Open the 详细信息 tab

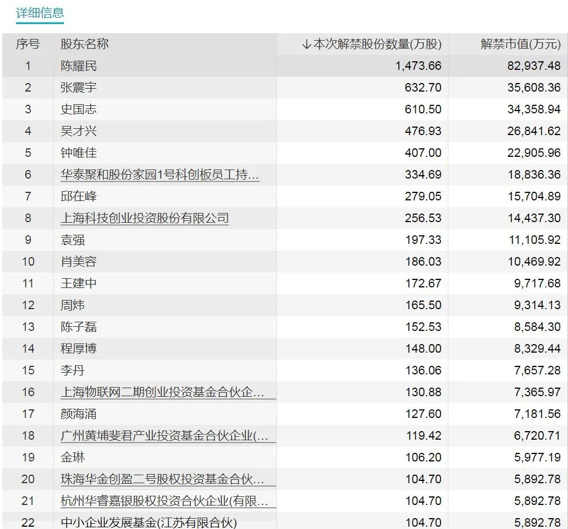point(40,13)
